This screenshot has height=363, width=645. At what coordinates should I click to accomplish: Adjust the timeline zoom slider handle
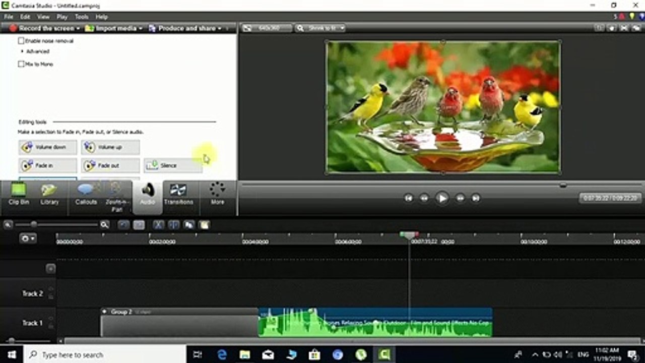tap(34, 224)
